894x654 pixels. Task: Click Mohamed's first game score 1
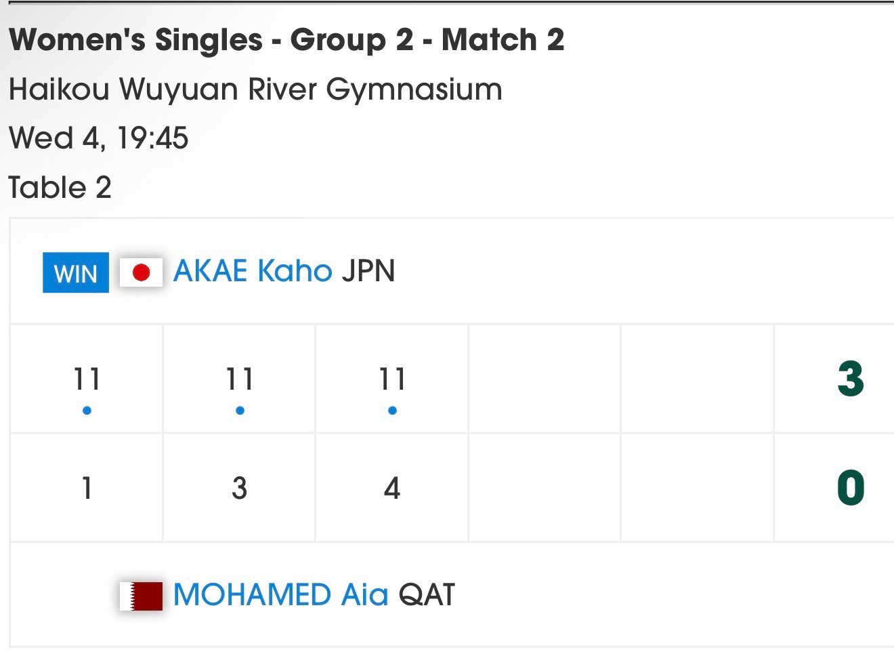click(x=87, y=488)
